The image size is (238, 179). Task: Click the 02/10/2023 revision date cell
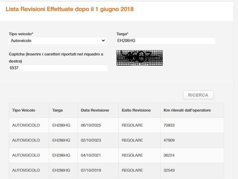point(91,140)
